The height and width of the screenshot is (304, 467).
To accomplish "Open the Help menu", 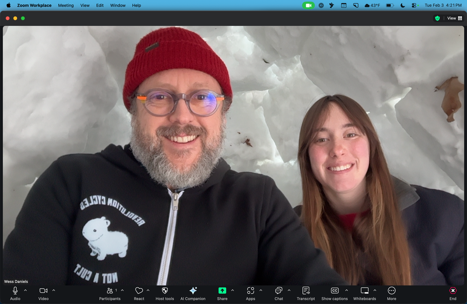I will [x=136, y=5].
